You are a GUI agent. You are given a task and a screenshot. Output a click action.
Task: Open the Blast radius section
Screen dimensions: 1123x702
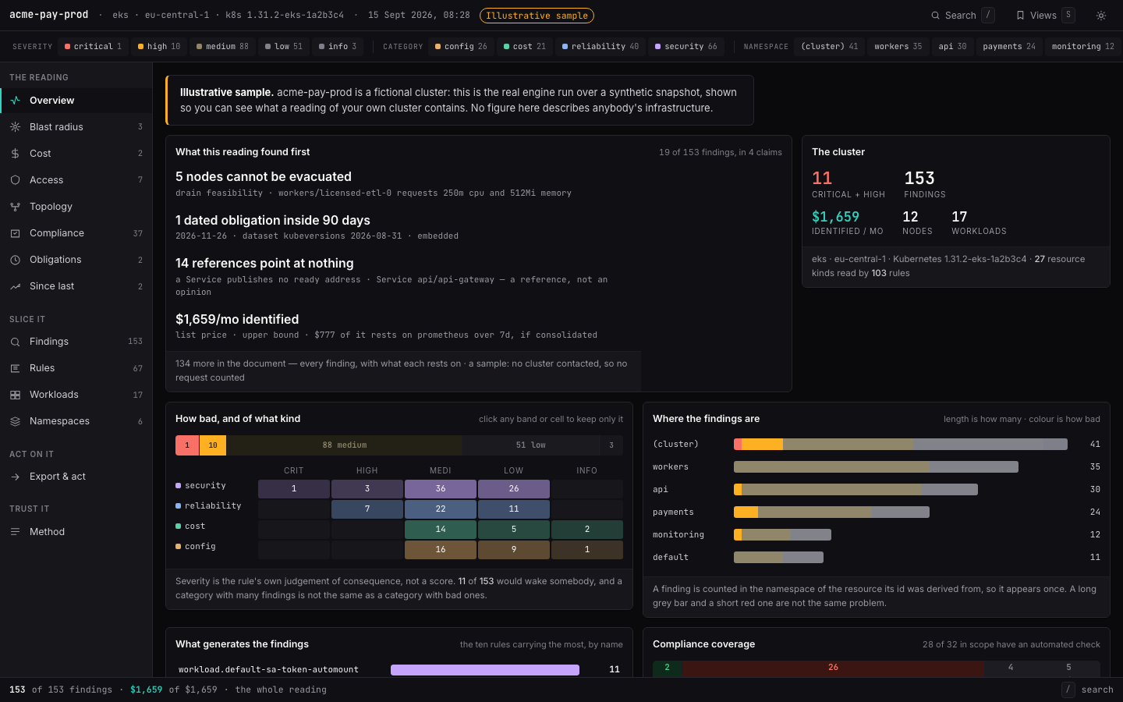click(x=76, y=127)
